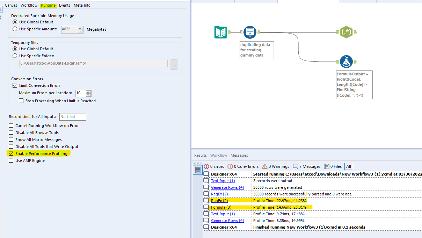Select the RegEx tool on the canvas
The image size is (422, 238).
(x=347, y=32)
